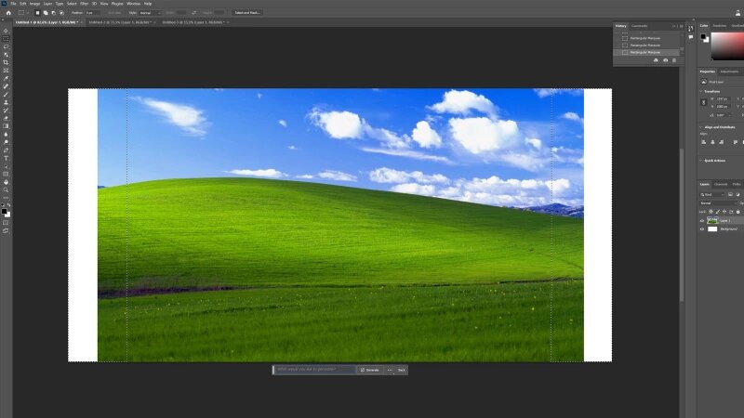Select the Blur tool
The image size is (744, 418).
(6, 134)
